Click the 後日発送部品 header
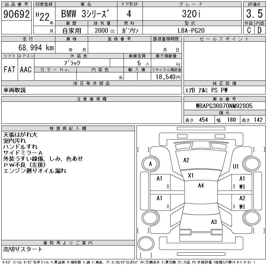 pyautogui.click(x=91, y=83)
